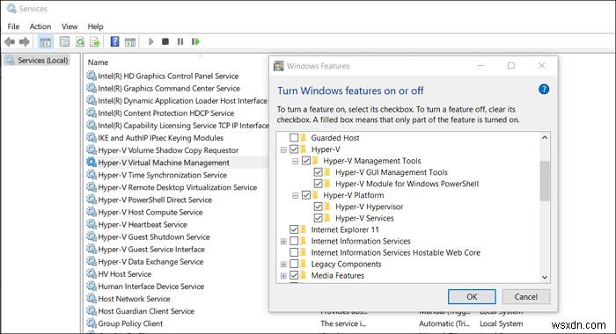Toggle Hyper-V Platform checkbox
The height and width of the screenshot is (334, 616).
pyautogui.click(x=306, y=195)
